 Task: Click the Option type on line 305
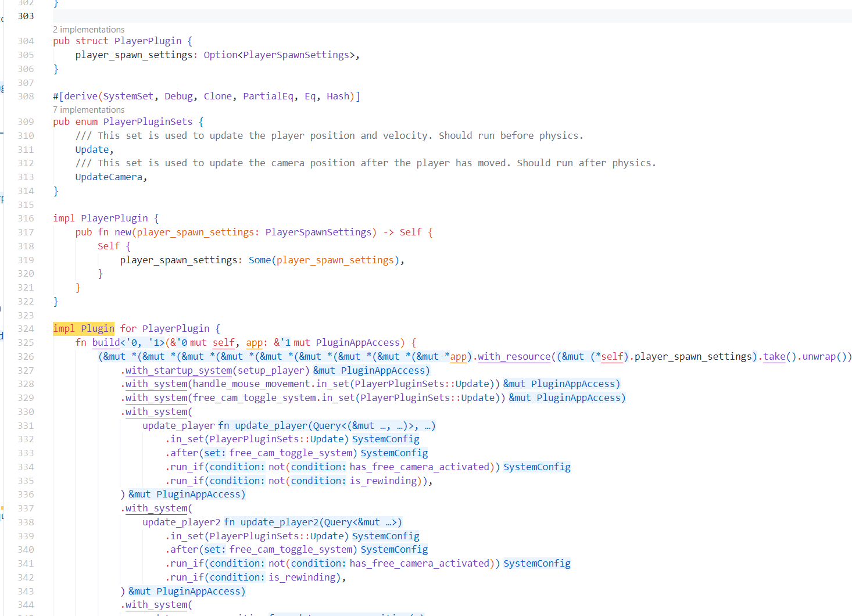(221, 55)
